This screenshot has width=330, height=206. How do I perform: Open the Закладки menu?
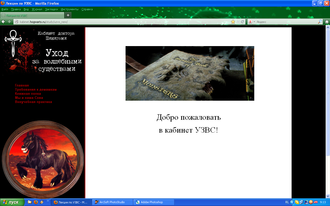tap(52, 9)
